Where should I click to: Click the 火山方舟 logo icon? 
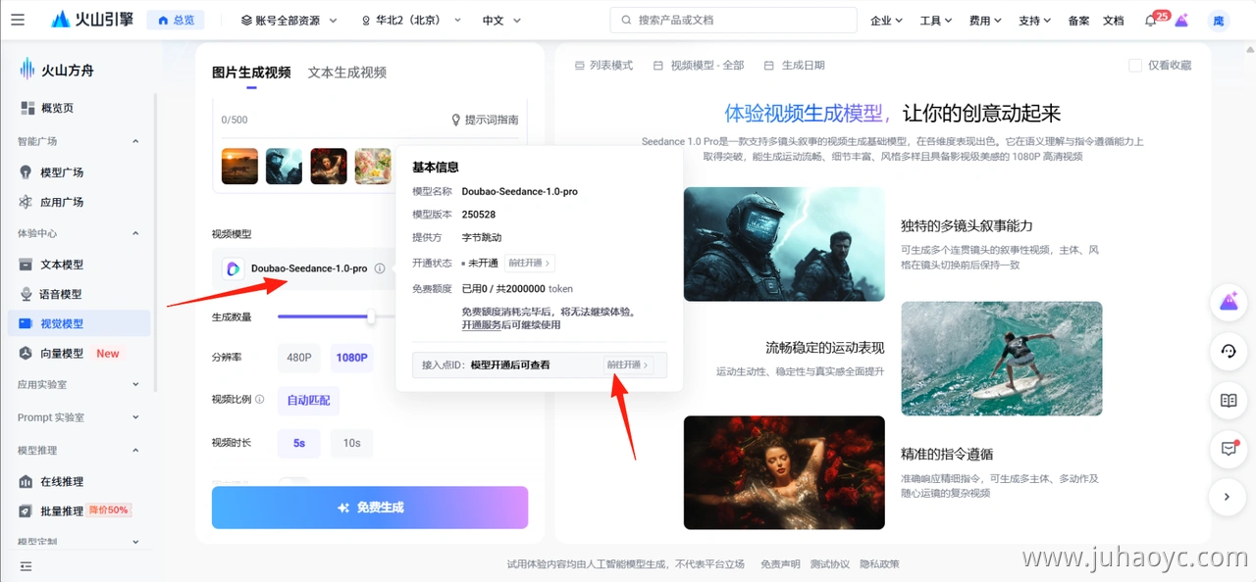(x=27, y=69)
